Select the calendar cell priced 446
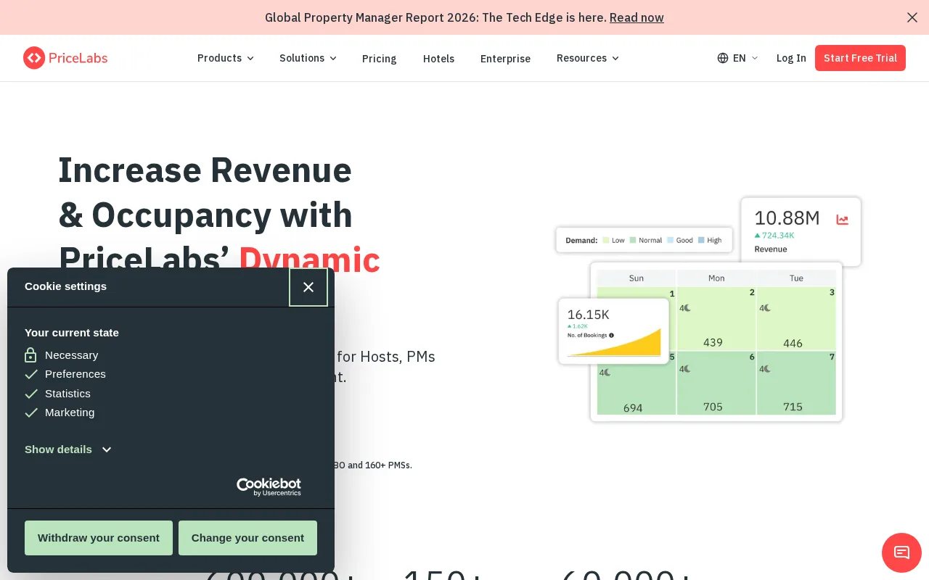 pyautogui.click(x=796, y=318)
